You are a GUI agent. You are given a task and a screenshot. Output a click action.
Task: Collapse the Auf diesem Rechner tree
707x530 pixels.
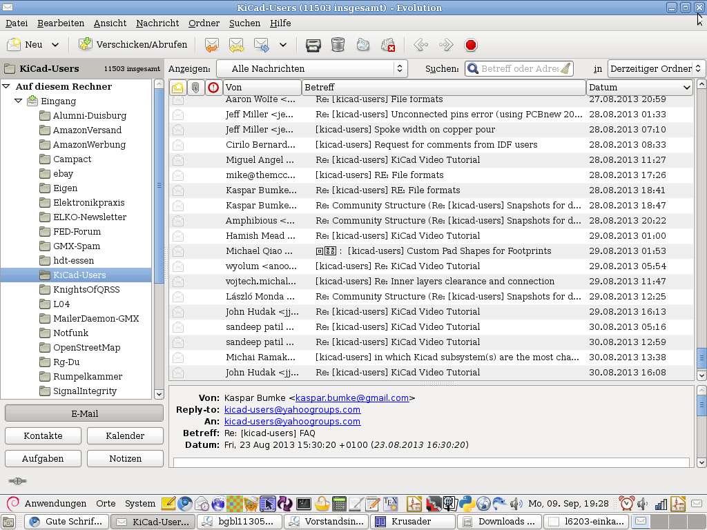pyautogui.click(x=6, y=86)
